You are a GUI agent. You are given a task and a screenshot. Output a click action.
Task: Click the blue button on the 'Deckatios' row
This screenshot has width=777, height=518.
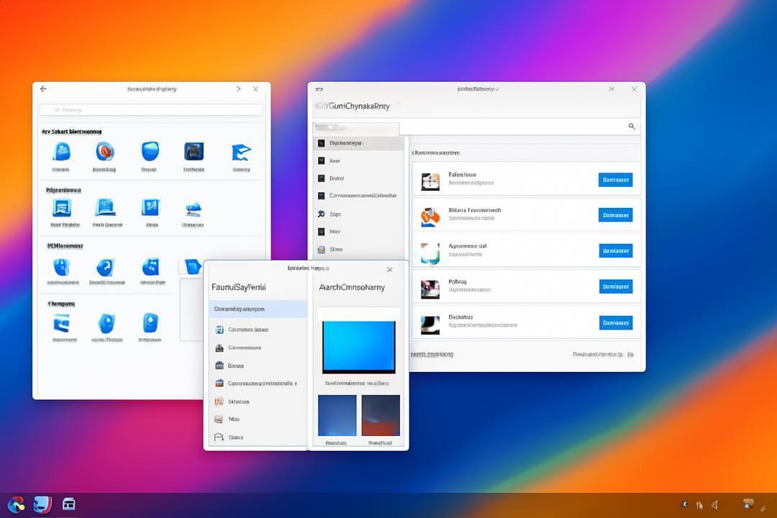tap(615, 323)
